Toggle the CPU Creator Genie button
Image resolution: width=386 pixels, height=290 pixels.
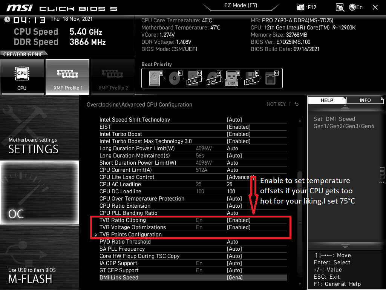[x=22, y=77]
